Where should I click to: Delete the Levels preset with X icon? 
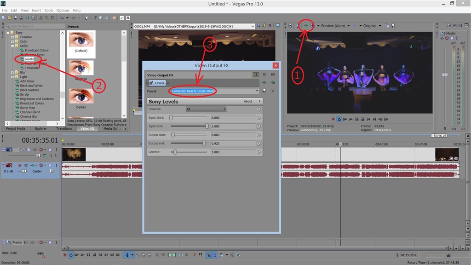[x=273, y=91]
